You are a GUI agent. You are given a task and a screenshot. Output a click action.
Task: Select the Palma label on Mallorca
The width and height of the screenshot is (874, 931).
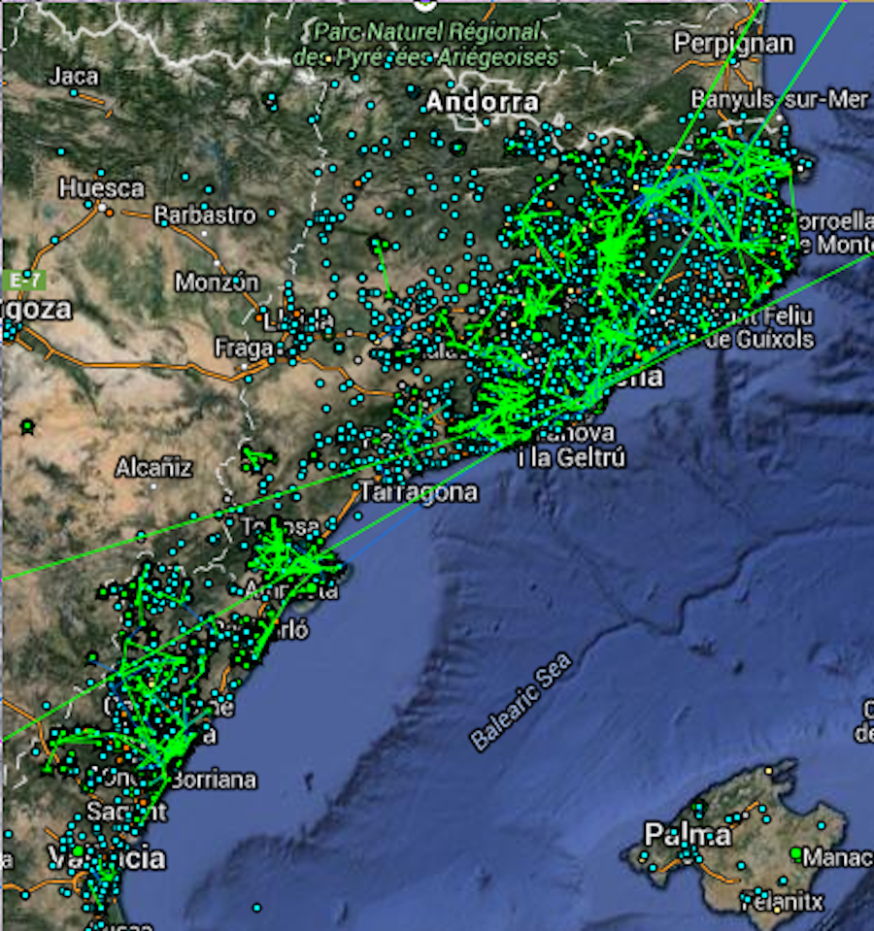pyautogui.click(x=688, y=835)
